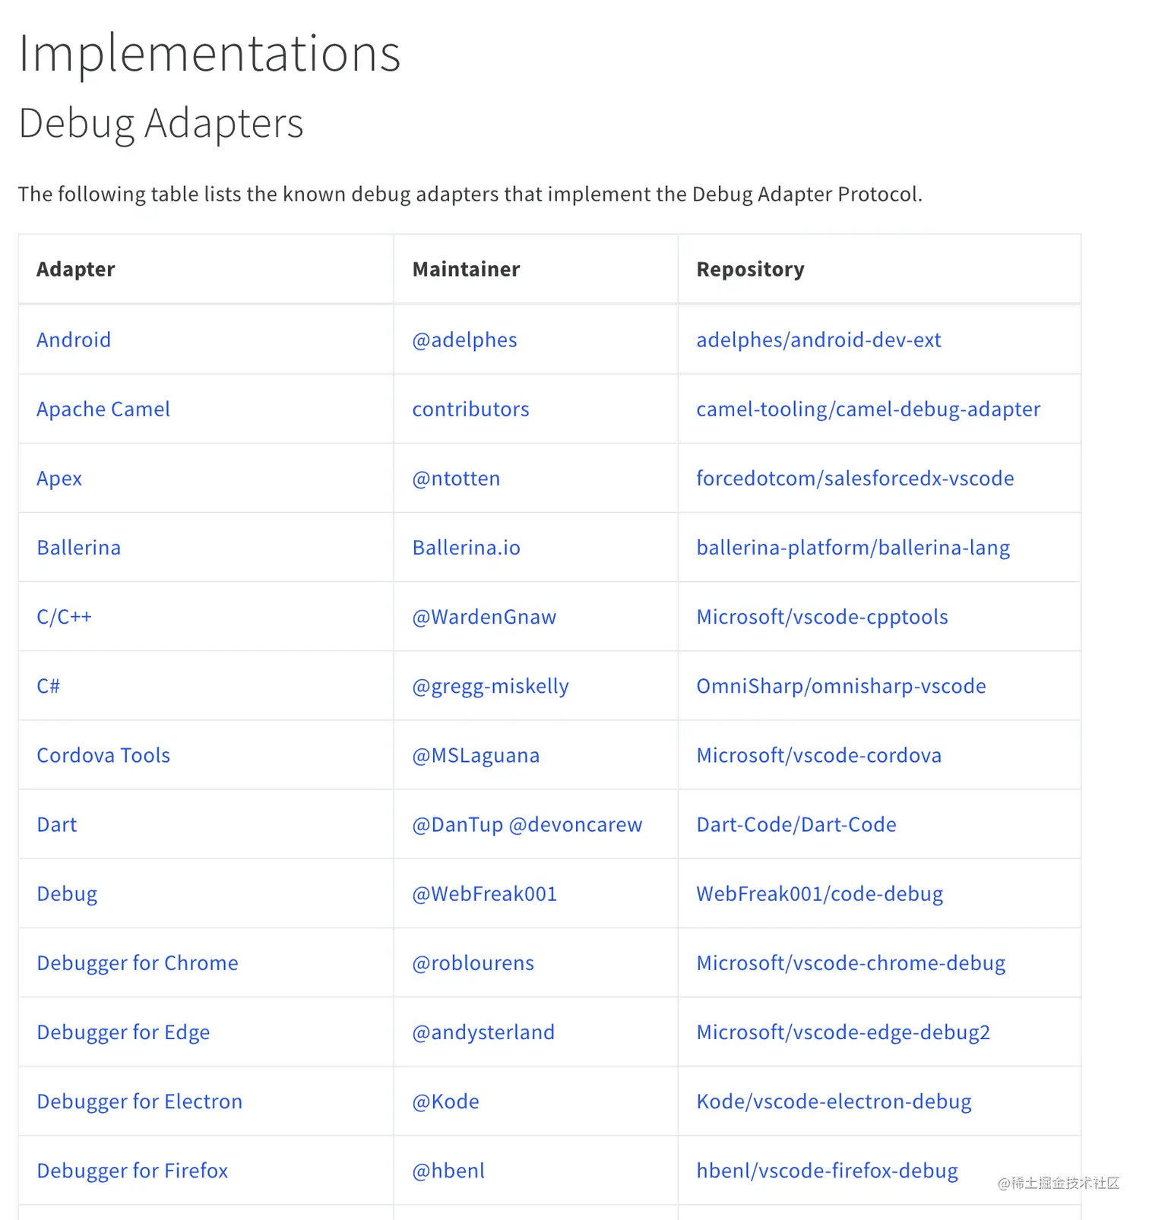Open forcedotcom/salesforcedx-vscode repository
1149x1220 pixels.
click(x=855, y=479)
